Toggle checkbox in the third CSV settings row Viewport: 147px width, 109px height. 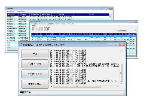pos(36,40)
